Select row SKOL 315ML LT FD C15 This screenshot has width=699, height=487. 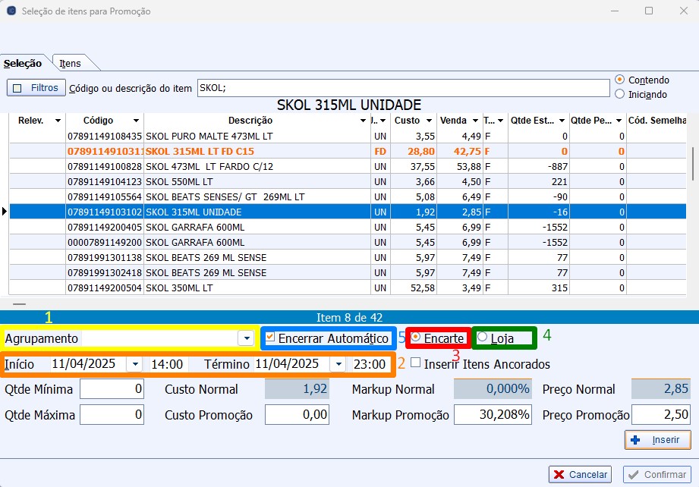[x=348, y=151]
